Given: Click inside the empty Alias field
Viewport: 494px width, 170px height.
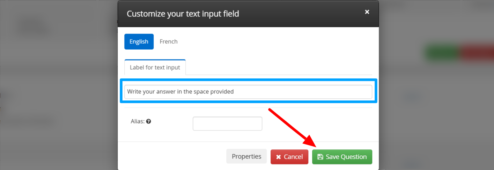Looking at the screenshot, I should (x=227, y=123).
